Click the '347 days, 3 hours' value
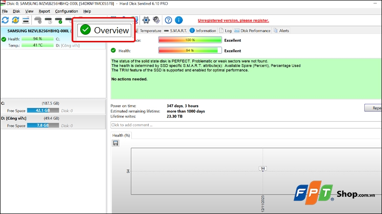Viewport: 382px width, 214px height. tap(182, 106)
